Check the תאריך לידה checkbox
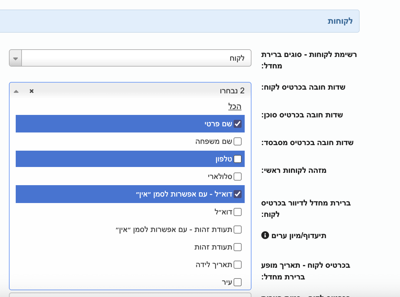 coord(238,265)
